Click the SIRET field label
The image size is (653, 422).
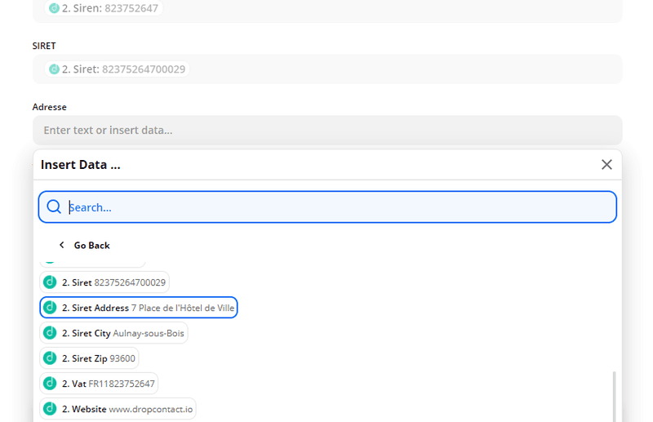click(44, 46)
